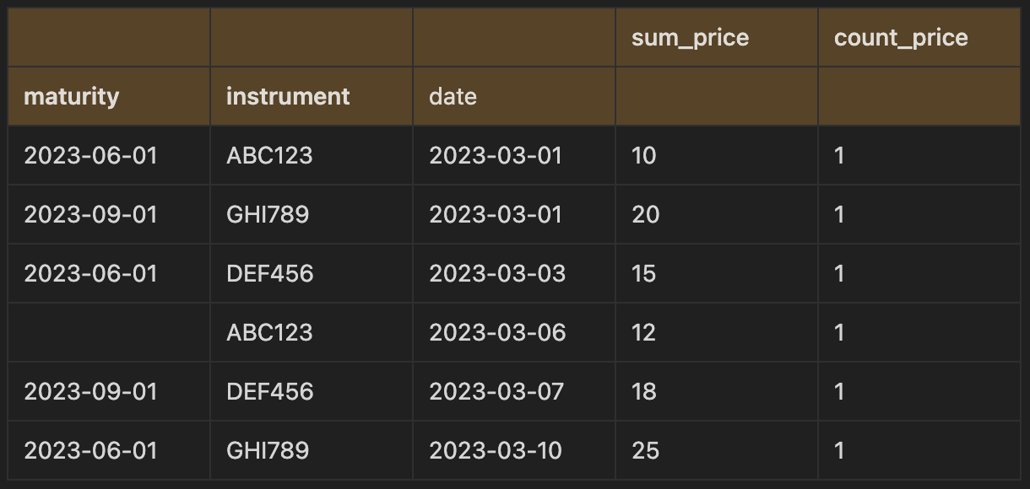
Task: Select the date cell 2023-03-10
Action: pyautogui.click(x=514, y=450)
